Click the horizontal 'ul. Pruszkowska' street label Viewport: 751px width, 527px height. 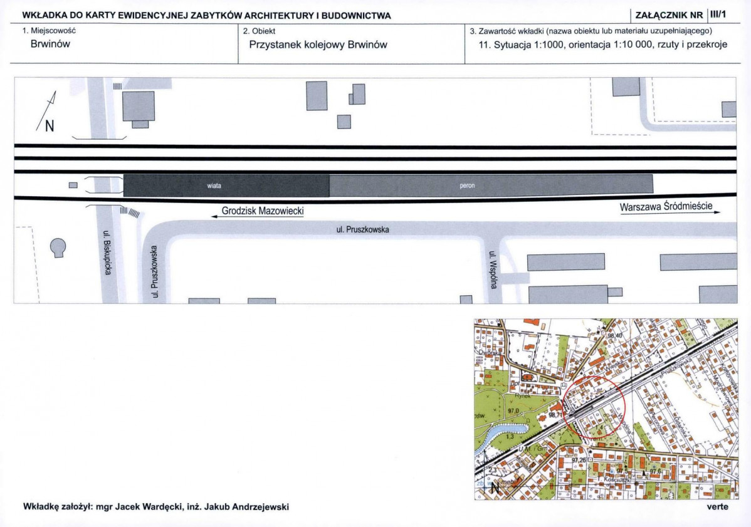click(362, 230)
